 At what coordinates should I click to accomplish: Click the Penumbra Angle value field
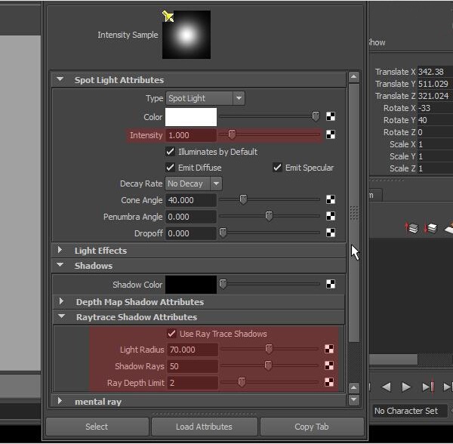[x=191, y=217]
